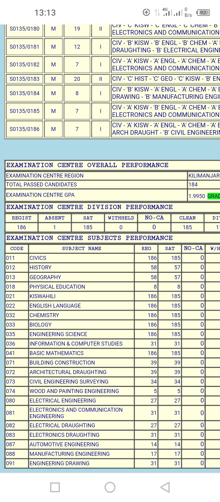The image size is (220, 502).
Task: Click the ELECTRONICS DRAUGHTING subject name
Action: point(64,435)
